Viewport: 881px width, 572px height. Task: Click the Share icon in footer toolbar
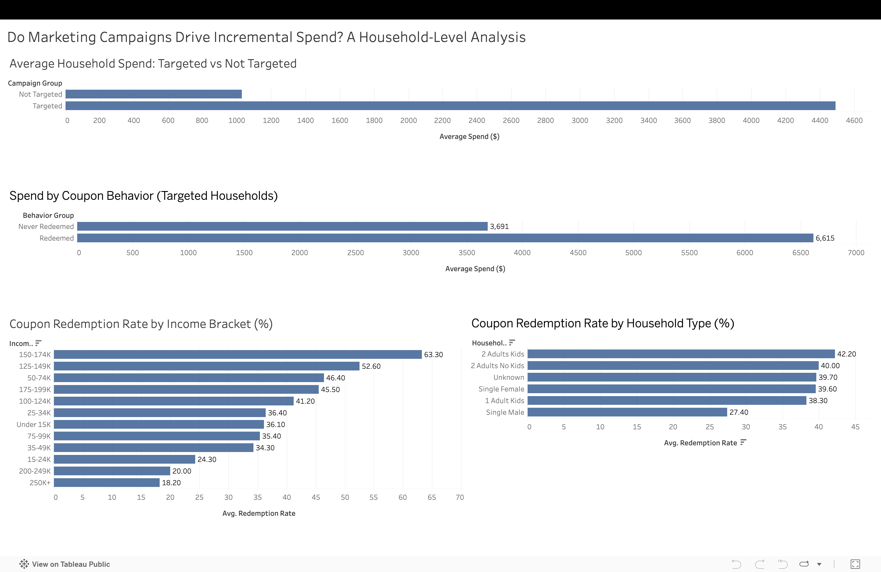click(x=804, y=564)
